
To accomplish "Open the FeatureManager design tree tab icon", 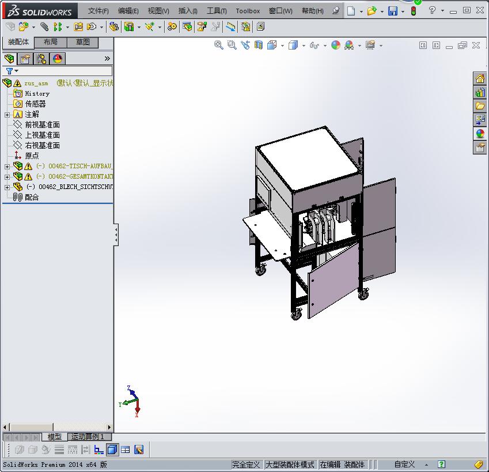I will [9, 59].
